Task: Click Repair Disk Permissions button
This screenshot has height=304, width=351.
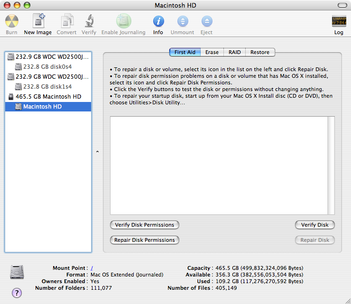Action: (145, 240)
